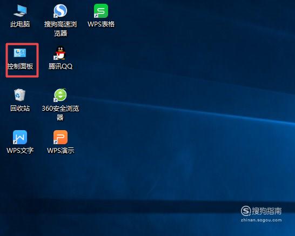295x236 pixels.
Task: Select the WPS演示 presentation icon
Action: click(60, 137)
